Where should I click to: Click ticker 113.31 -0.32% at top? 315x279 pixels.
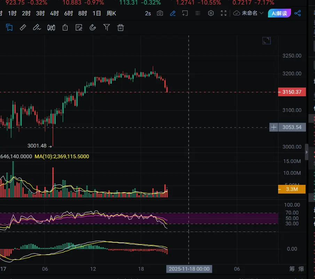pos(140,3)
